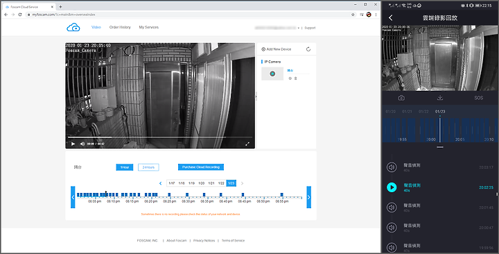Take snapshot with phone camera icon
This screenshot has width=499, height=254.
[401, 98]
